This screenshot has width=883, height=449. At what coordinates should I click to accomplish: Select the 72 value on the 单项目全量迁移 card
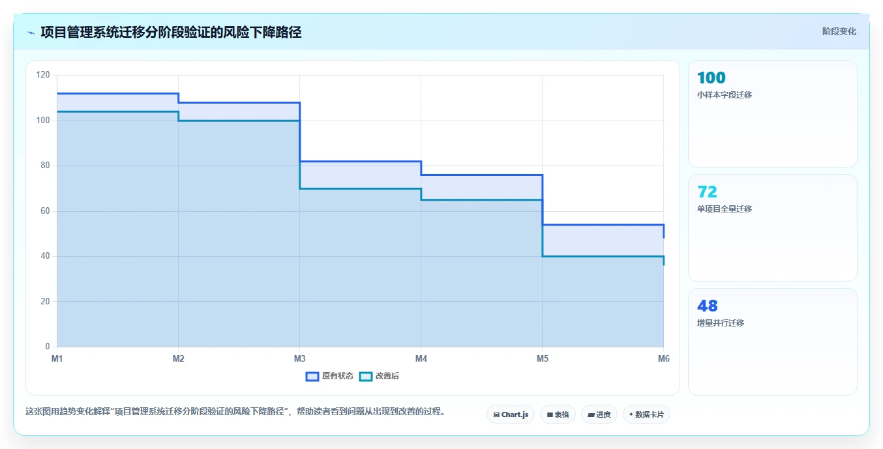click(x=707, y=192)
